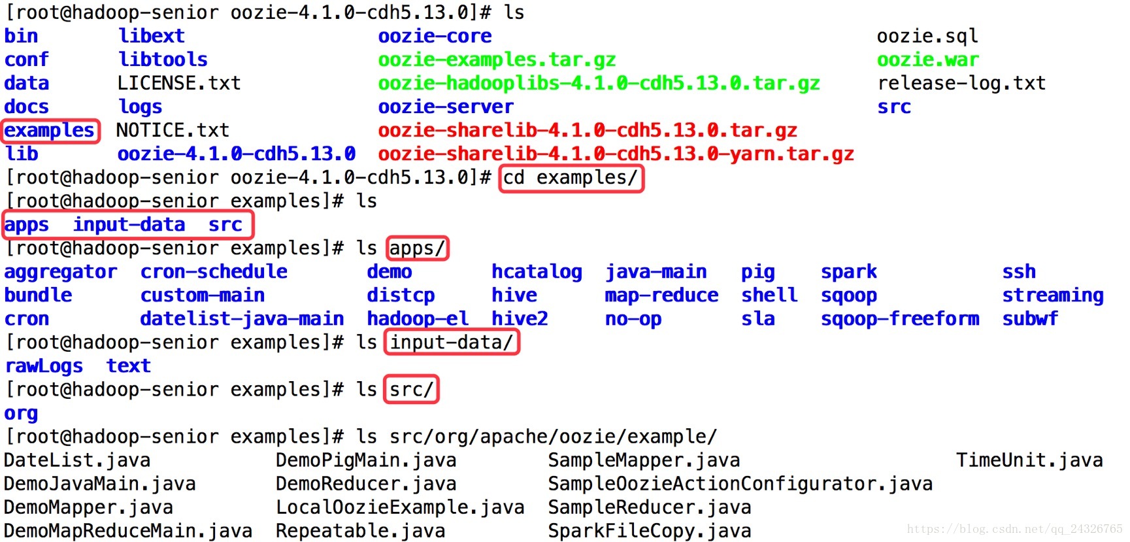
Task: Click the 'cron' app directory
Action: pos(26,318)
